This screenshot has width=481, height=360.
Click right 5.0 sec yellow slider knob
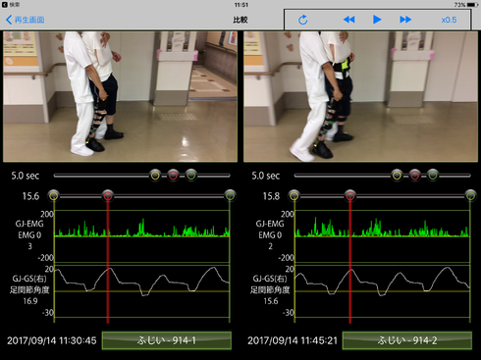397,176
